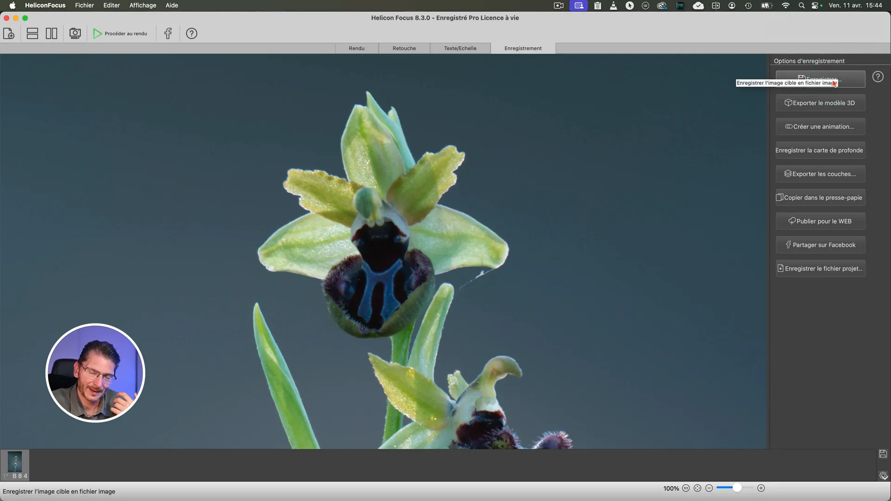Click Exporter le modèle 3D button
The width and height of the screenshot is (891, 501).
pos(820,103)
